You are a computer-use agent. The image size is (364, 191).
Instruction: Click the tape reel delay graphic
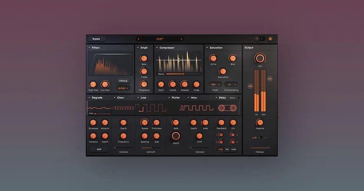(227, 108)
